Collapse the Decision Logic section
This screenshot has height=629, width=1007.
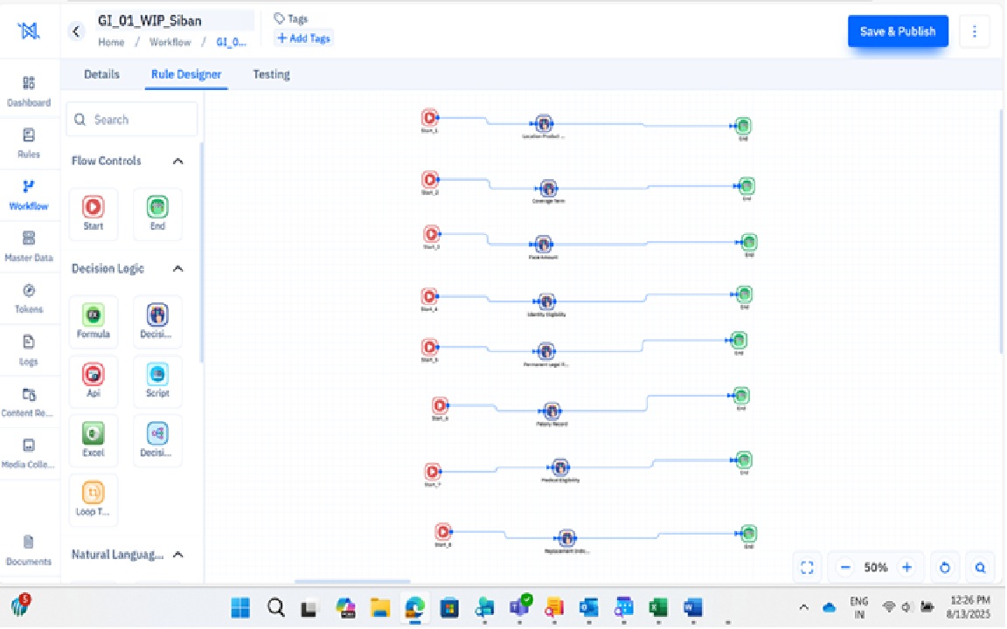(x=178, y=269)
